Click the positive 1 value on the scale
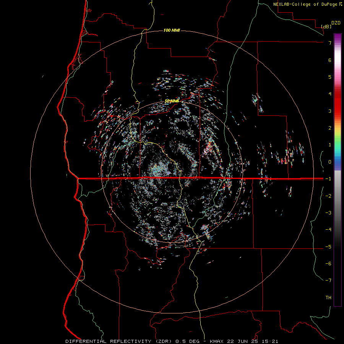 click(x=330, y=145)
